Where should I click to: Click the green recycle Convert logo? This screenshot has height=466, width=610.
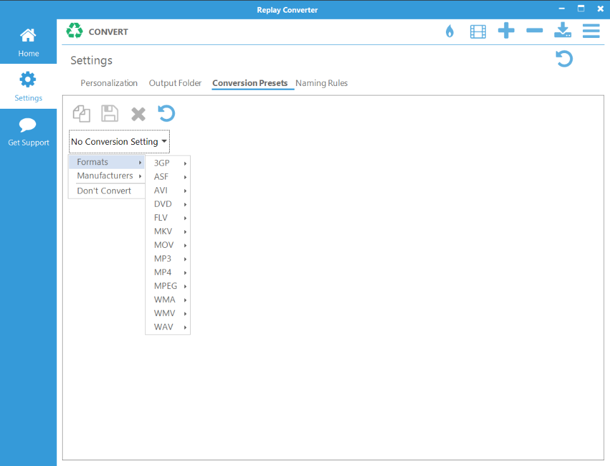(74, 31)
